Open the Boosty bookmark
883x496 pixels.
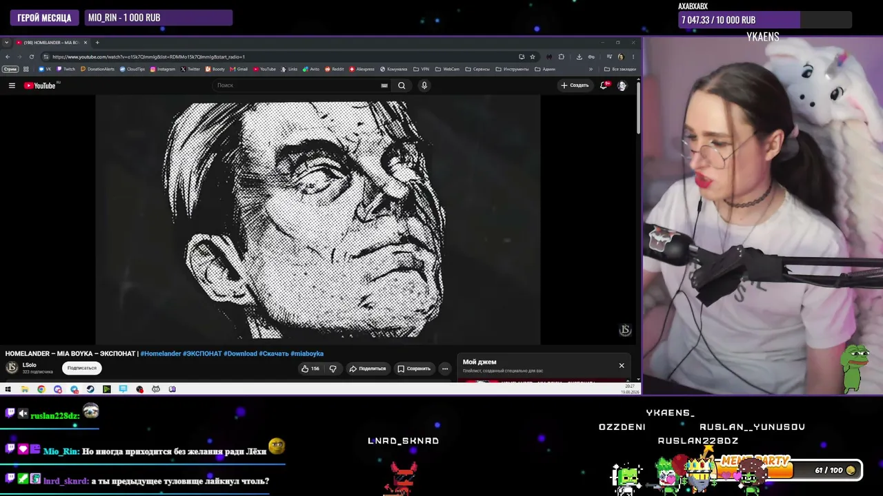point(215,69)
